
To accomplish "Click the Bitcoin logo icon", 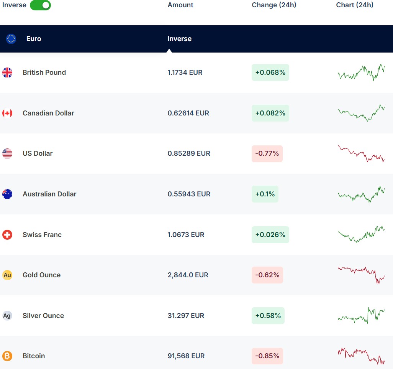I will click(x=7, y=356).
